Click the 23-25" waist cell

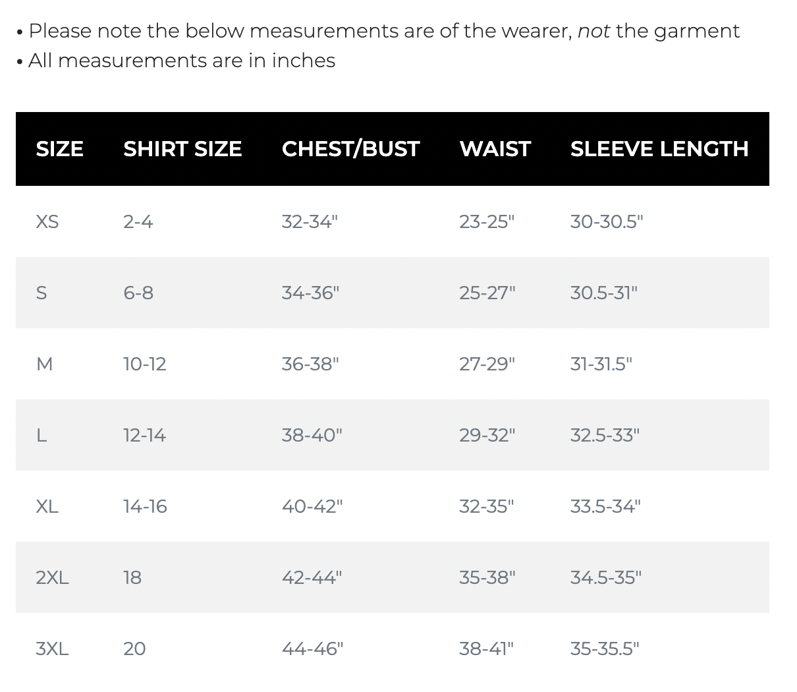[487, 221]
